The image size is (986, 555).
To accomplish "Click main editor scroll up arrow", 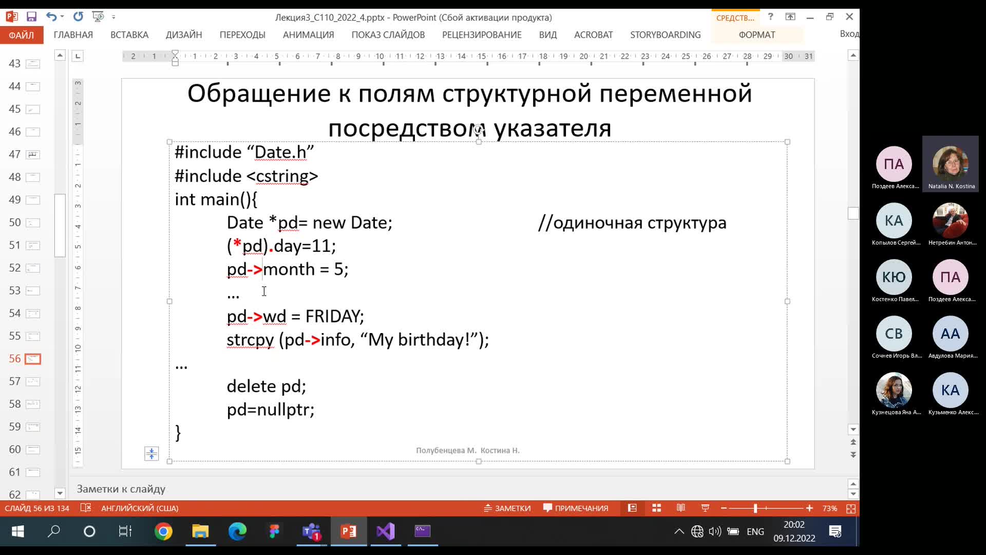I will [x=854, y=55].
